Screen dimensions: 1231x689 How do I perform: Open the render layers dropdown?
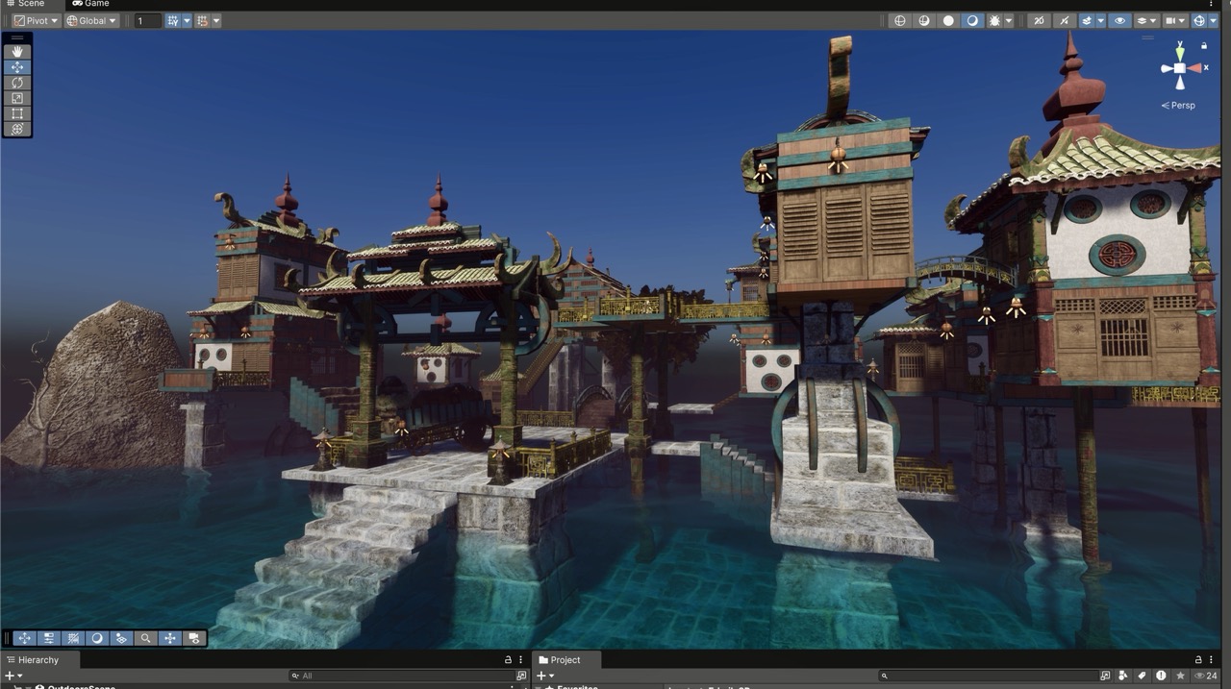pyautogui.click(x=1146, y=20)
